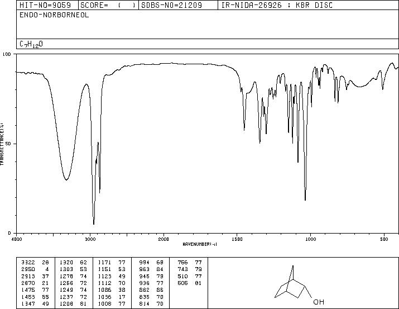Click the TRANSMITTANCE axis title
The image size is (399, 309).
(2, 144)
